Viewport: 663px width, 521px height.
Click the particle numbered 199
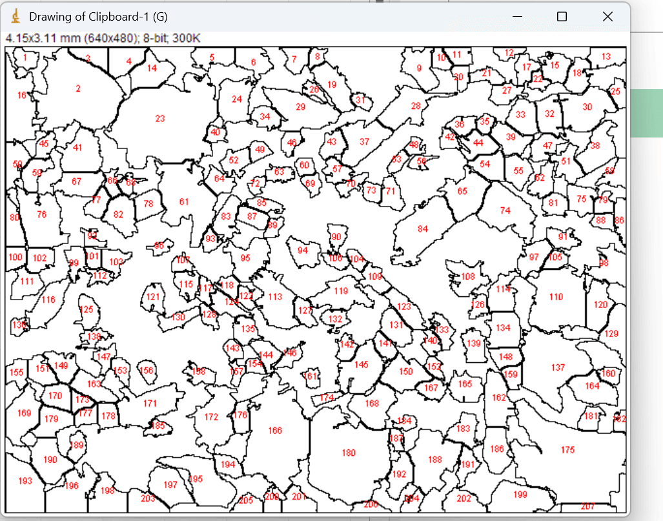click(x=520, y=495)
